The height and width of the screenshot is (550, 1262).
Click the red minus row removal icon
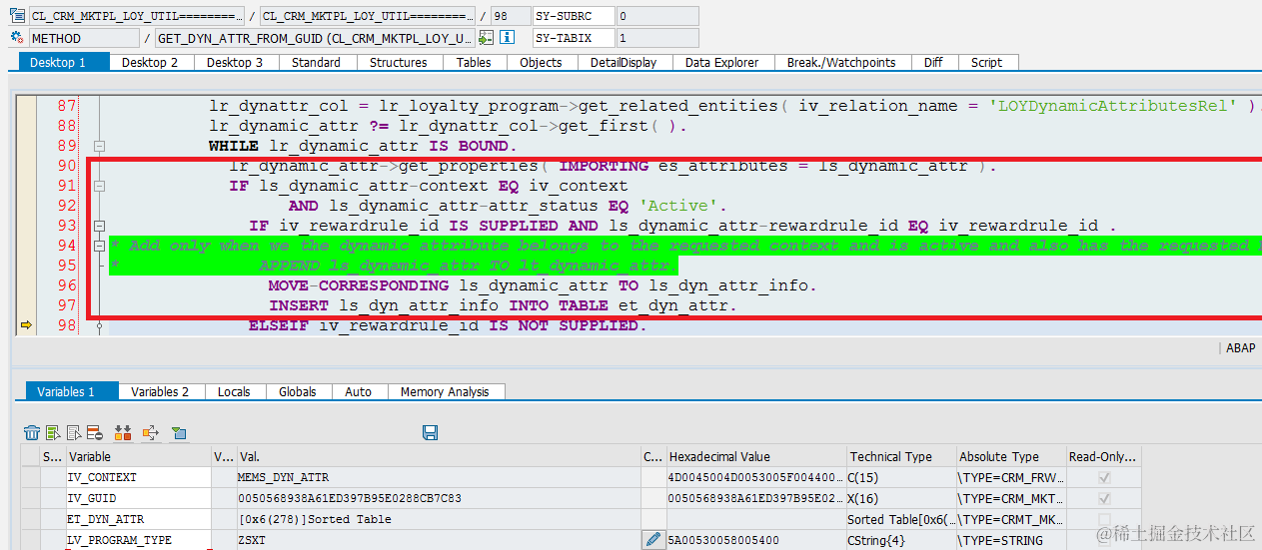(94, 432)
